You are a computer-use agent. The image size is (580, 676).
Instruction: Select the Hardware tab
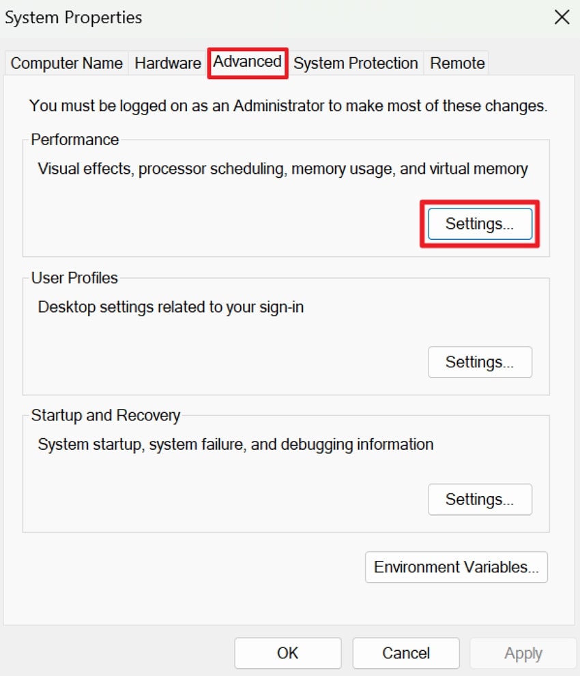click(167, 63)
